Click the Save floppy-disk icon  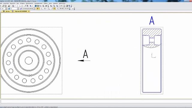(x=5, y=6)
